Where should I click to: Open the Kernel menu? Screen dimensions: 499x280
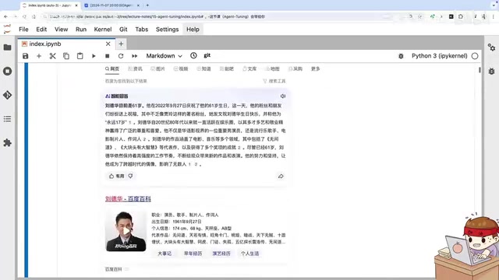103,30
